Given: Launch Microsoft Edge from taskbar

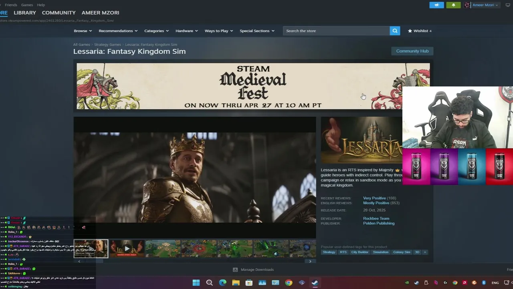Looking at the screenshot, I should (222, 283).
